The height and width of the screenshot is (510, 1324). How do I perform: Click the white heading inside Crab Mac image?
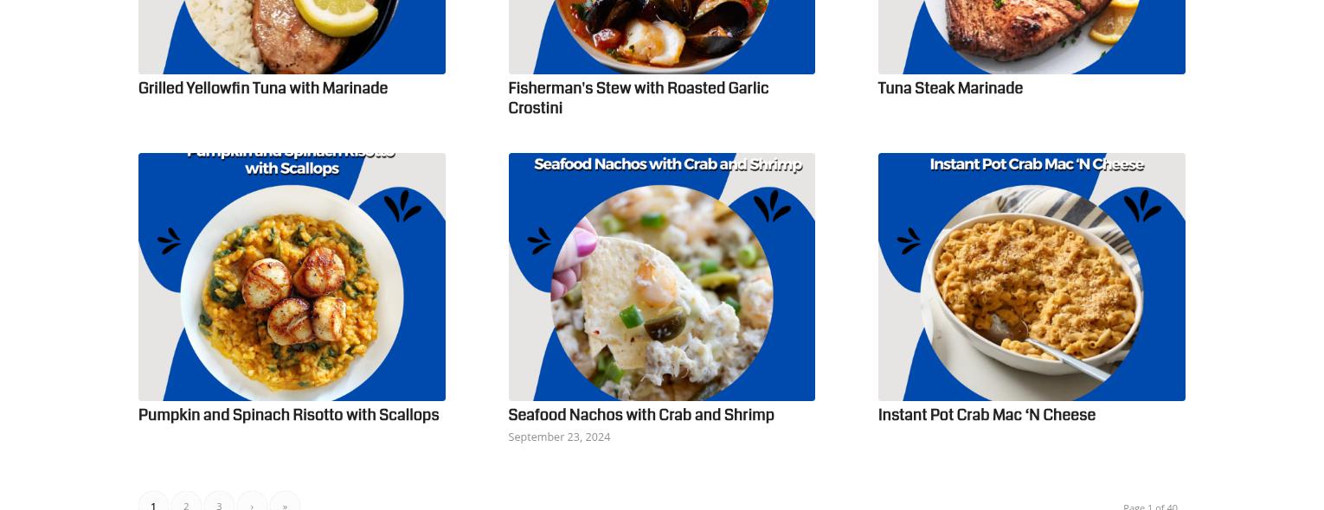click(1037, 164)
